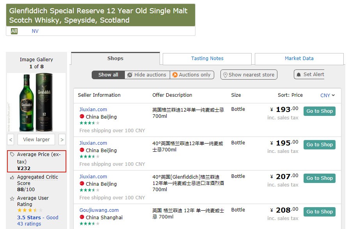The height and width of the screenshot is (229, 350).
Task: Click the Auctions only orange icon
Action: click(175, 75)
